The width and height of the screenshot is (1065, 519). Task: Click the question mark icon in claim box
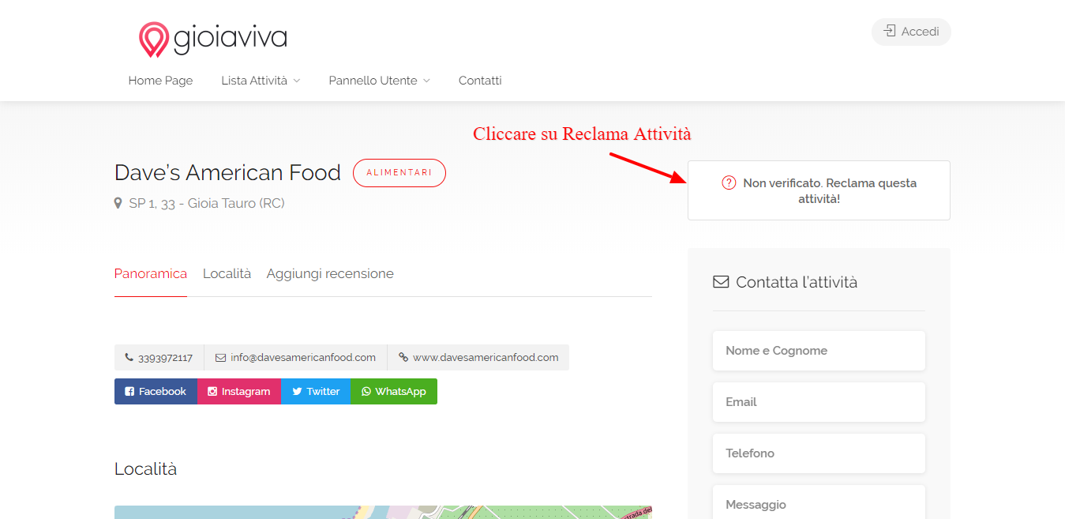pos(729,183)
